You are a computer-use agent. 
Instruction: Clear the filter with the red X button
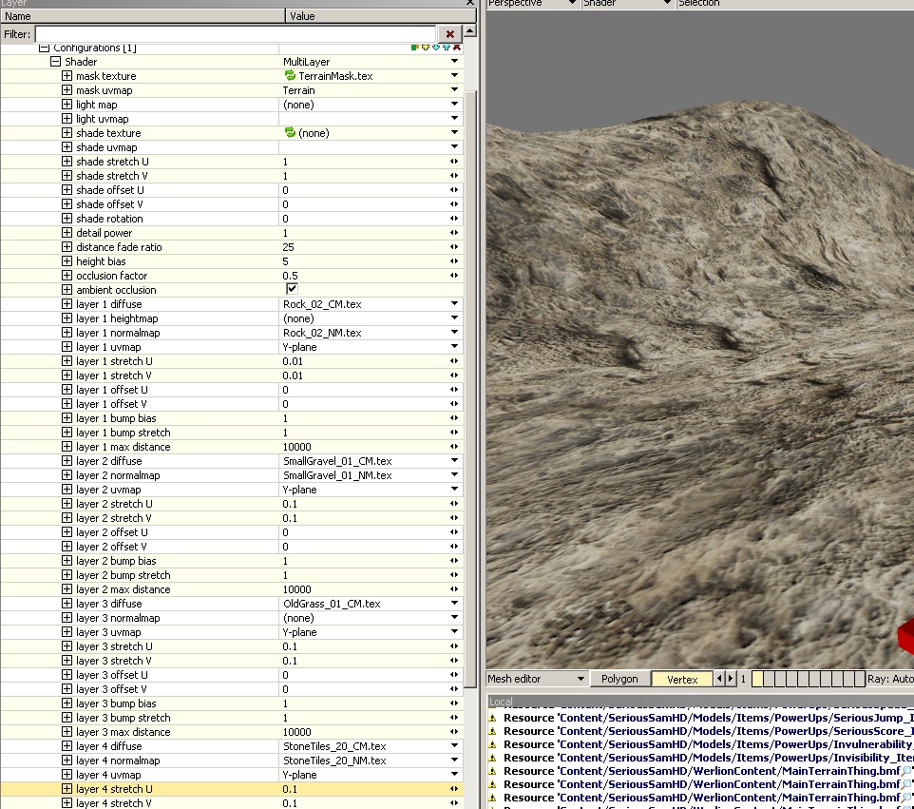point(451,34)
